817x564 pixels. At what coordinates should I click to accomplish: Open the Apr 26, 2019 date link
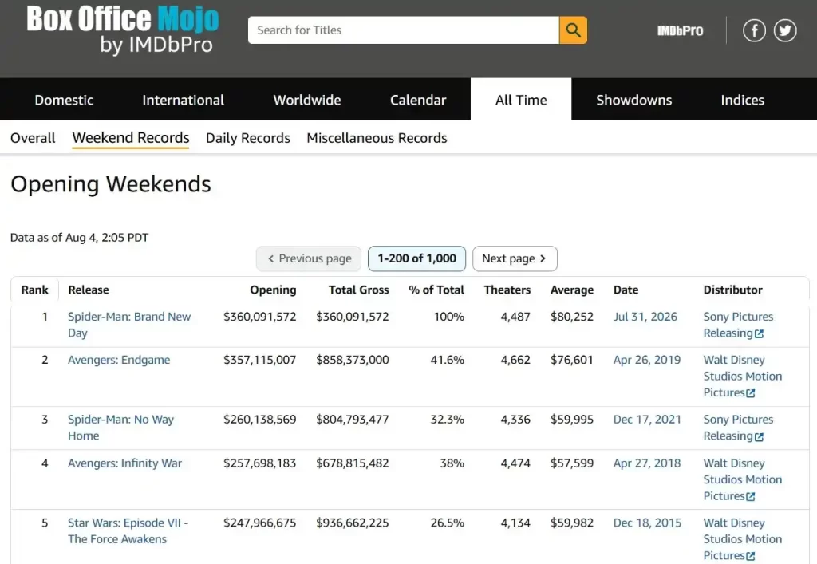click(646, 360)
